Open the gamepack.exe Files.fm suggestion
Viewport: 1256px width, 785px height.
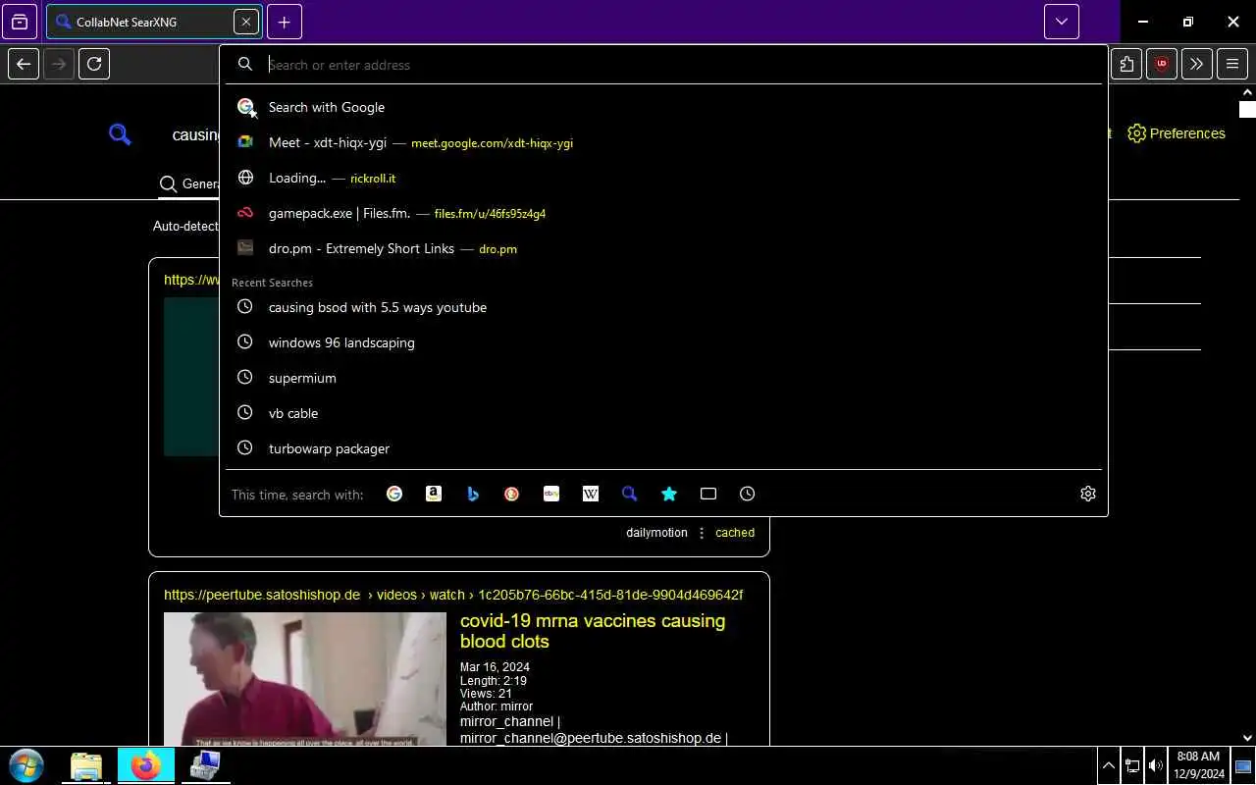pyautogui.click(x=663, y=213)
